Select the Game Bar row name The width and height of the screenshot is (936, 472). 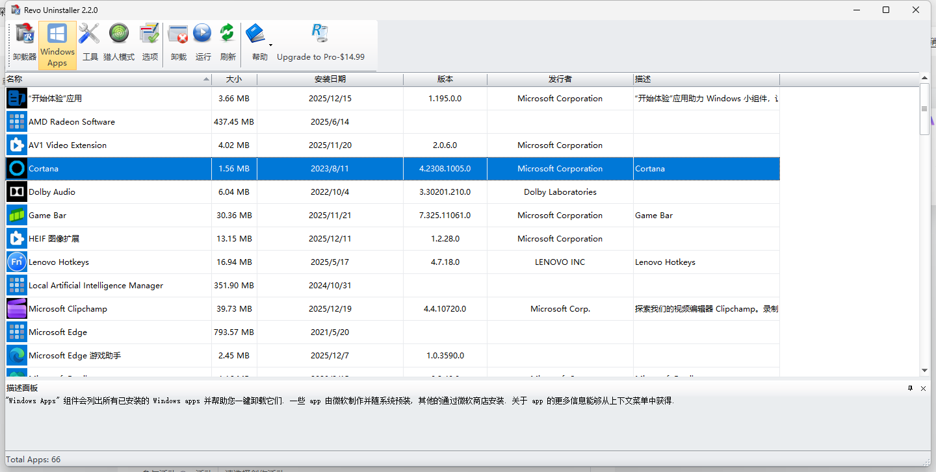coord(47,216)
